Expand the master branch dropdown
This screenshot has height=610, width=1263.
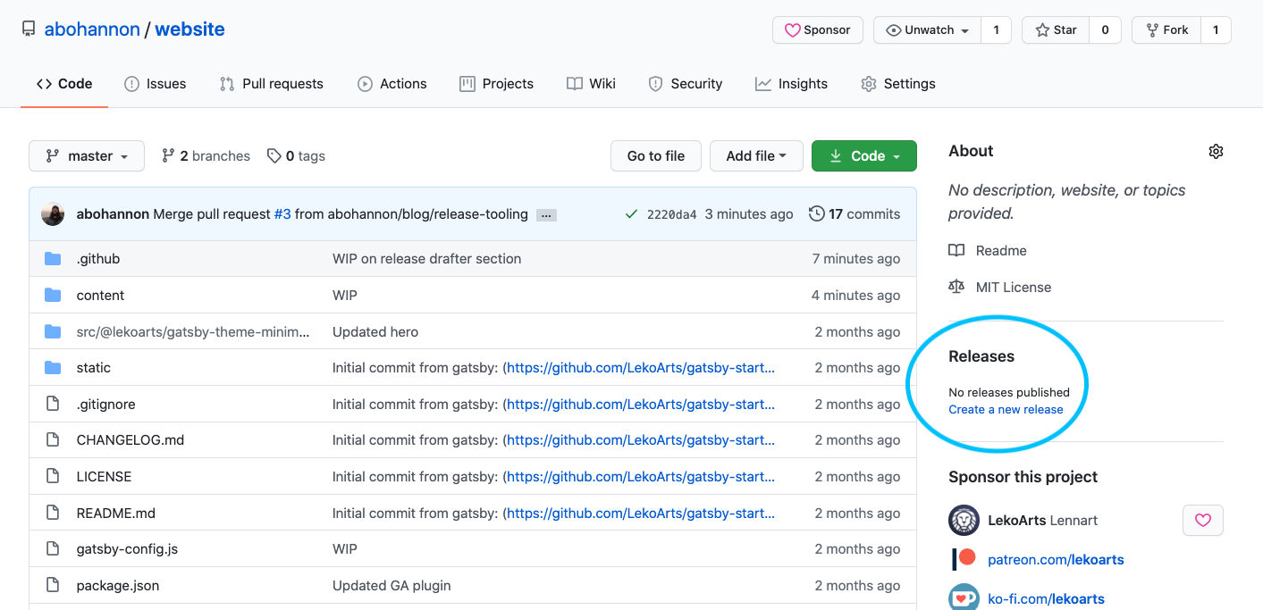point(87,155)
